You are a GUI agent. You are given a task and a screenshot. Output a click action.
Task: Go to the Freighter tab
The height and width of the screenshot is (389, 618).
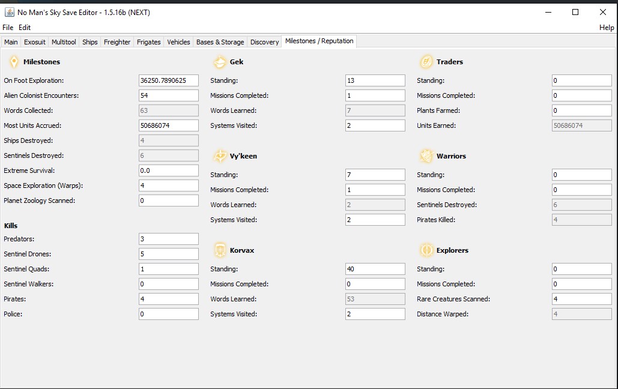pyautogui.click(x=117, y=42)
